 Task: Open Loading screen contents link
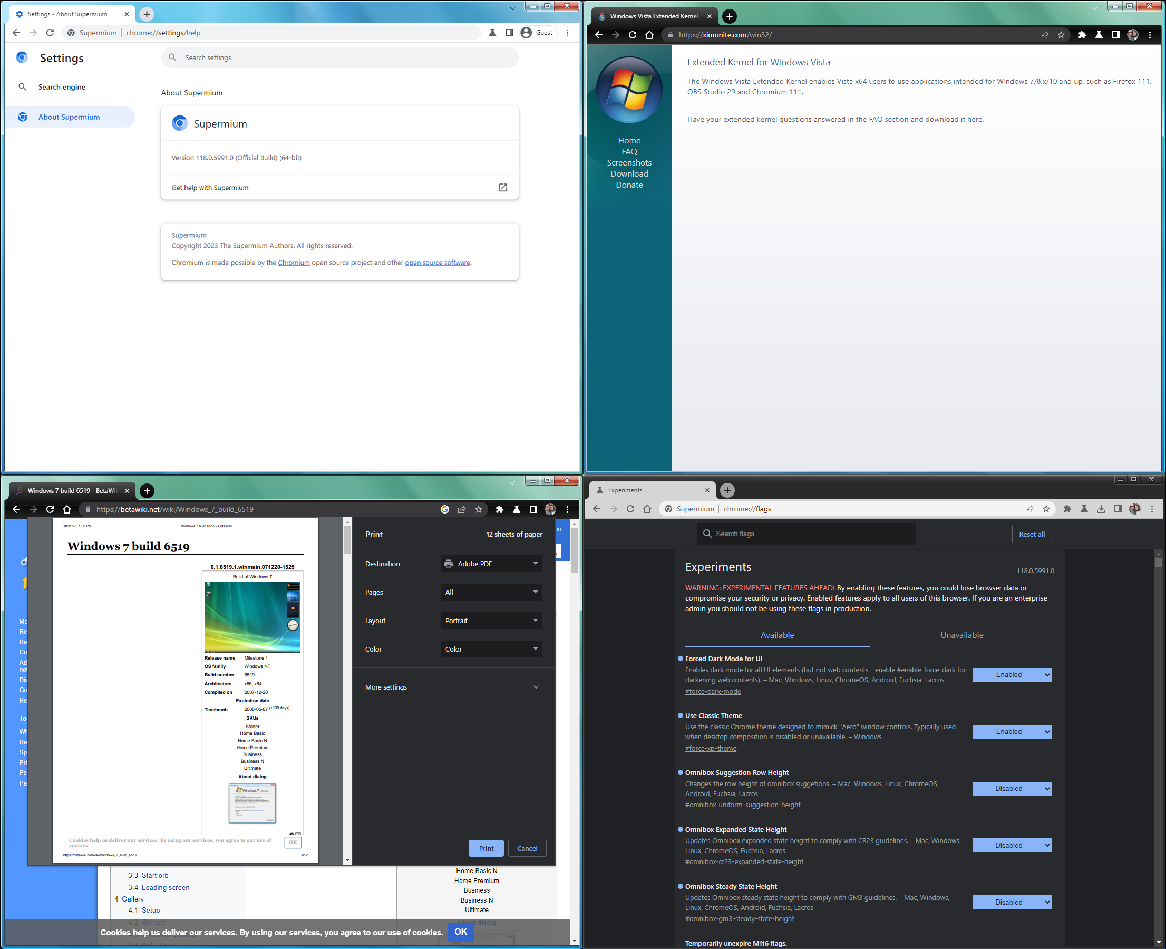165,887
